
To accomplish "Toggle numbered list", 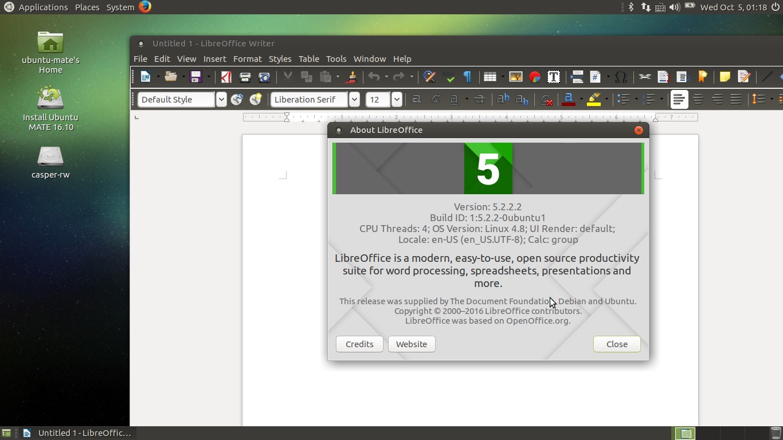I will 649,99.
